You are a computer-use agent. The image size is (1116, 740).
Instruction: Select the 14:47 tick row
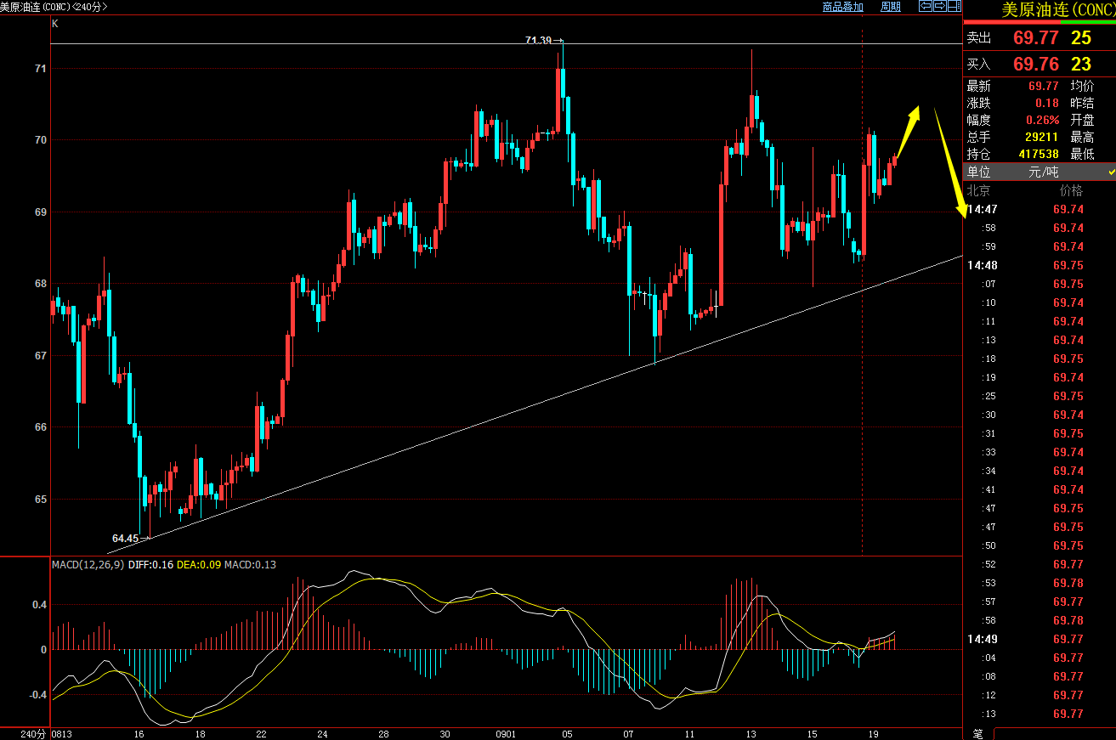1040,209
